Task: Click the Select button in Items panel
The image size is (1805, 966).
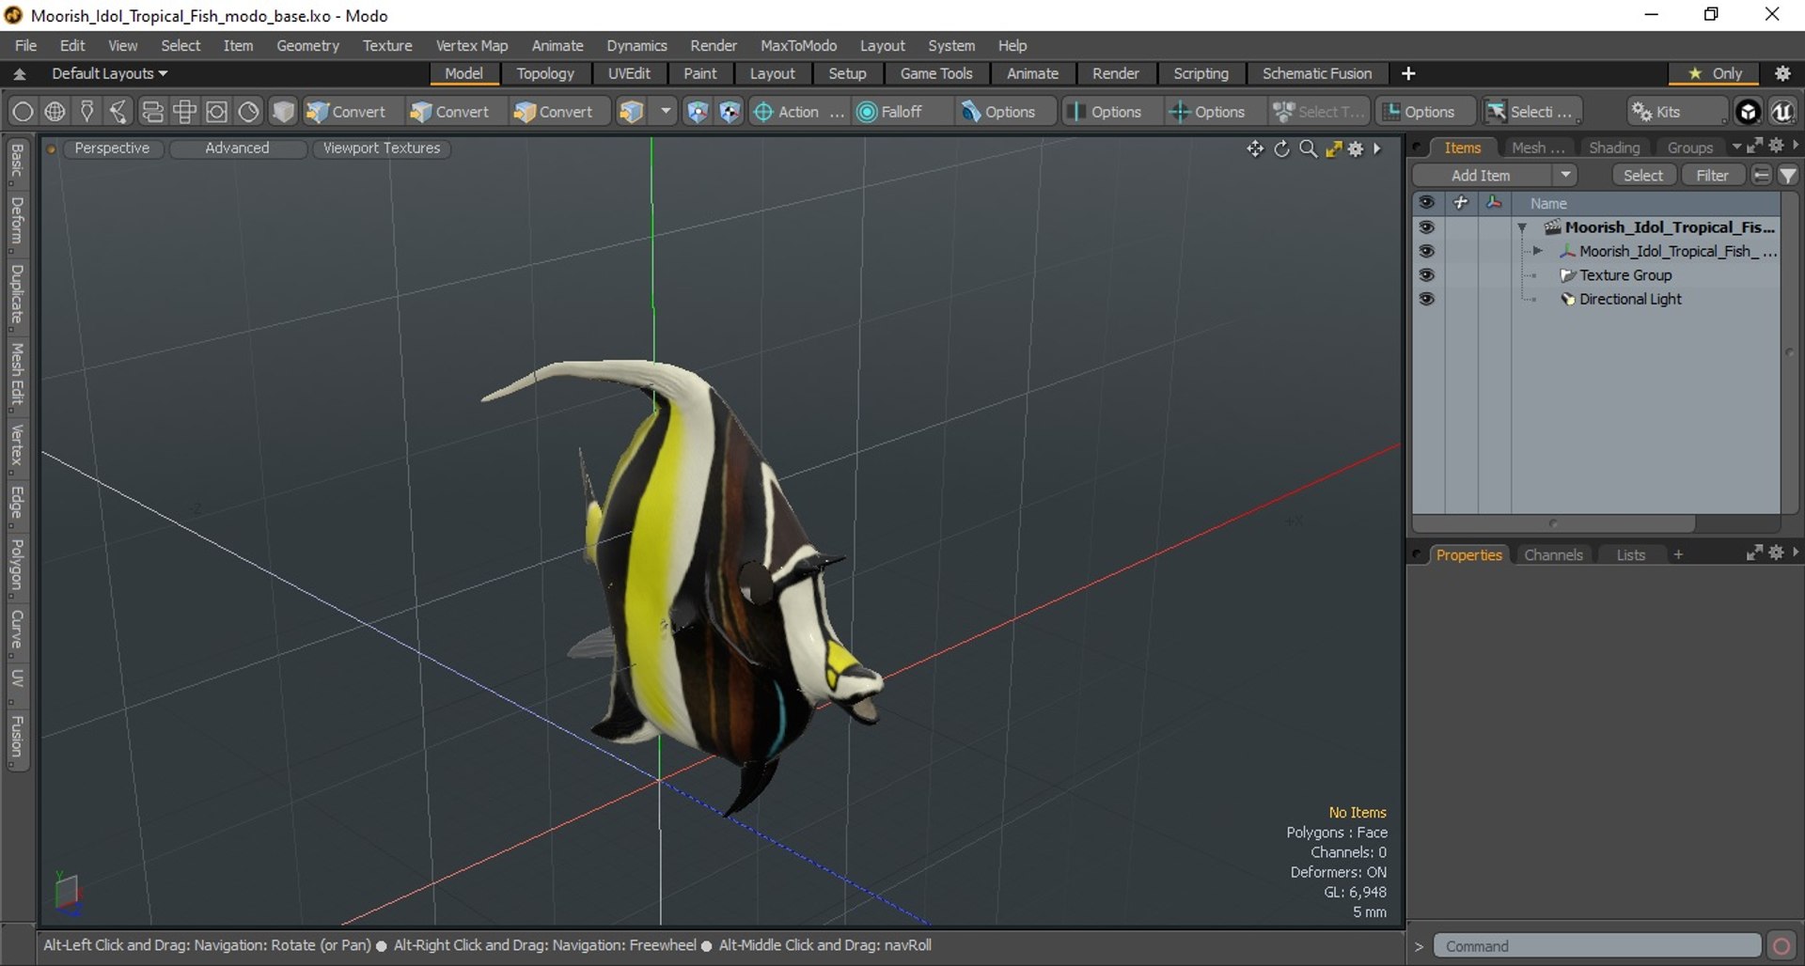Action: 1642,176
